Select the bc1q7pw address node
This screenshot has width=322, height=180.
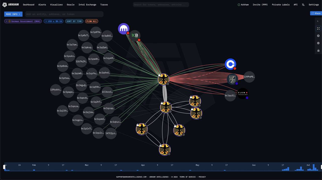click(x=72, y=45)
